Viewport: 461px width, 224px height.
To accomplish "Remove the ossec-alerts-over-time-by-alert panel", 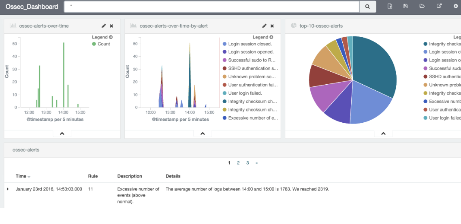I will (272, 26).
